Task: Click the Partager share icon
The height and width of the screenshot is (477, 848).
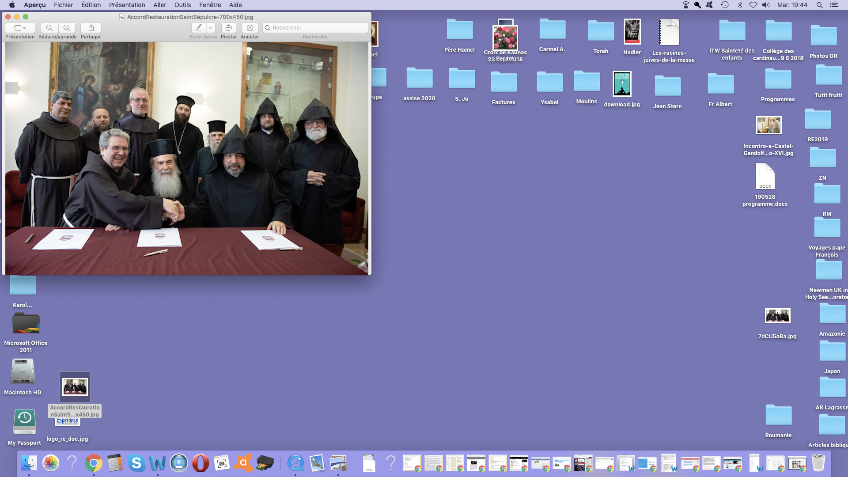Action: point(91,28)
